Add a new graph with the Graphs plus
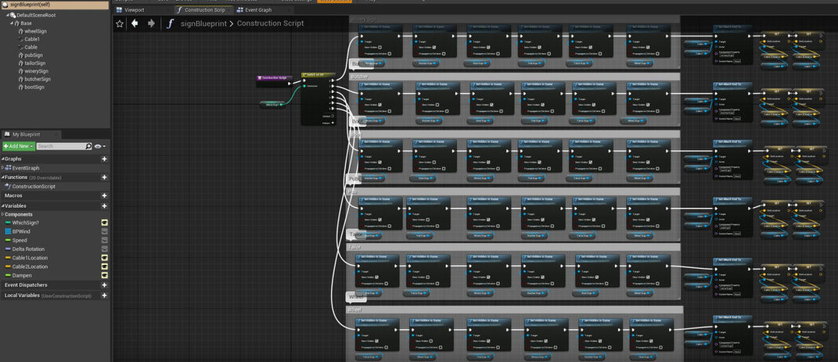The image size is (838, 362). tap(104, 159)
